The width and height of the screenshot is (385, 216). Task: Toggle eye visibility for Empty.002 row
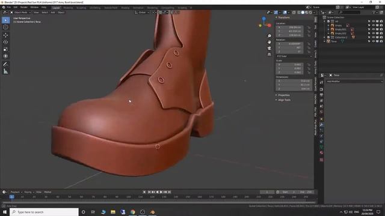pos(373,34)
